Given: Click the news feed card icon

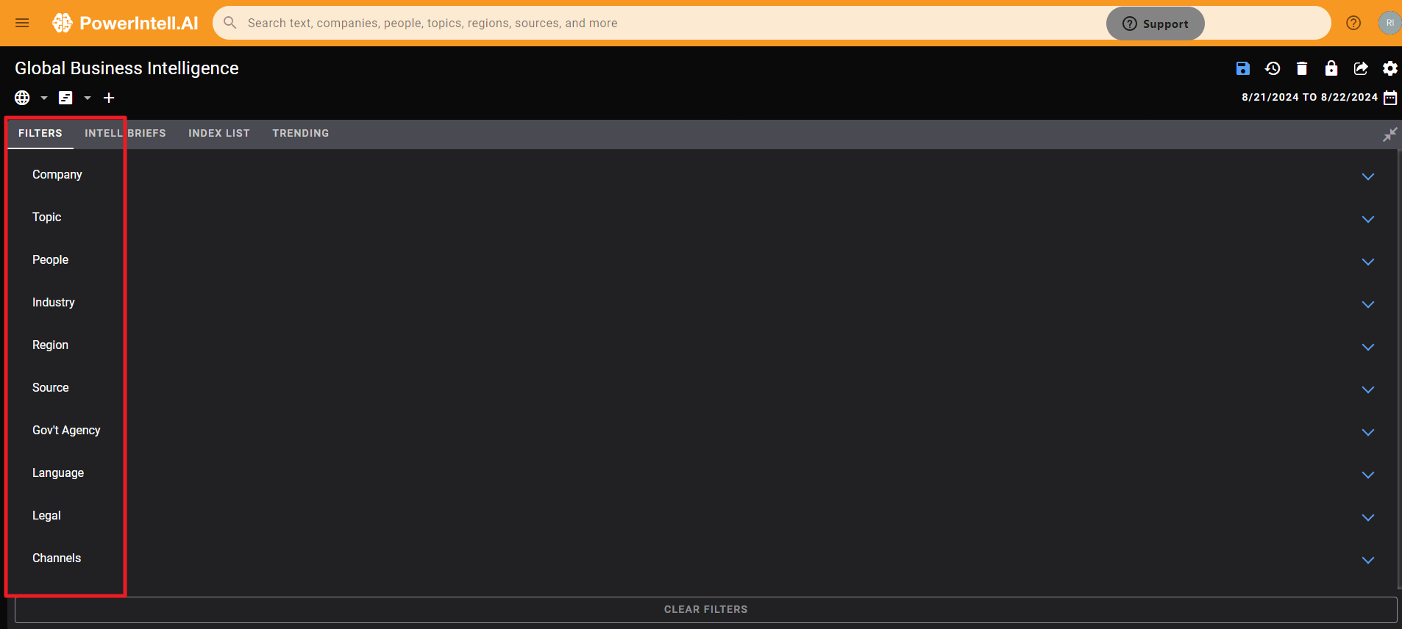Looking at the screenshot, I should click(65, 98).
